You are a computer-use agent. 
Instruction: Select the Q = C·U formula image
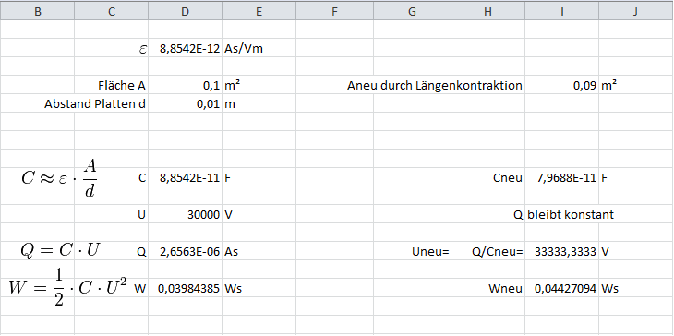click(60, 249)
